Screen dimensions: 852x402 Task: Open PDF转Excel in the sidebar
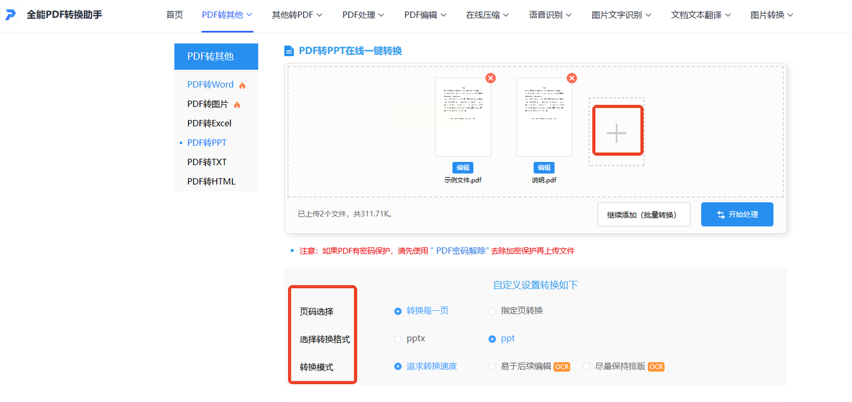[209, 123]
